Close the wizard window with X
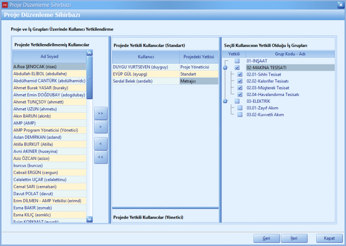The image size is (346, 246). pos(341,5)
